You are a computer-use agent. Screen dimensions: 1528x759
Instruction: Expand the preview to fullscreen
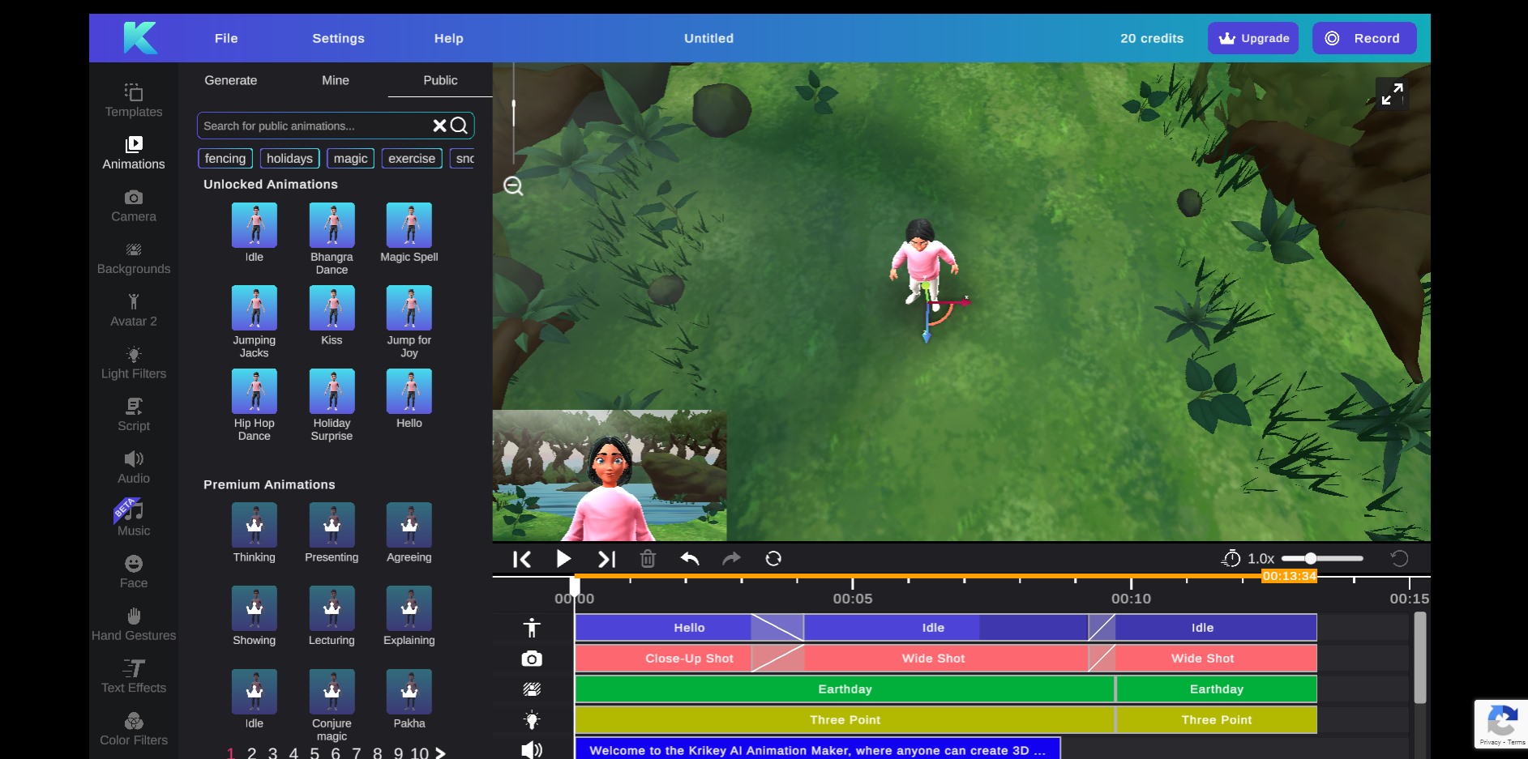click(x=1392, y=94)
